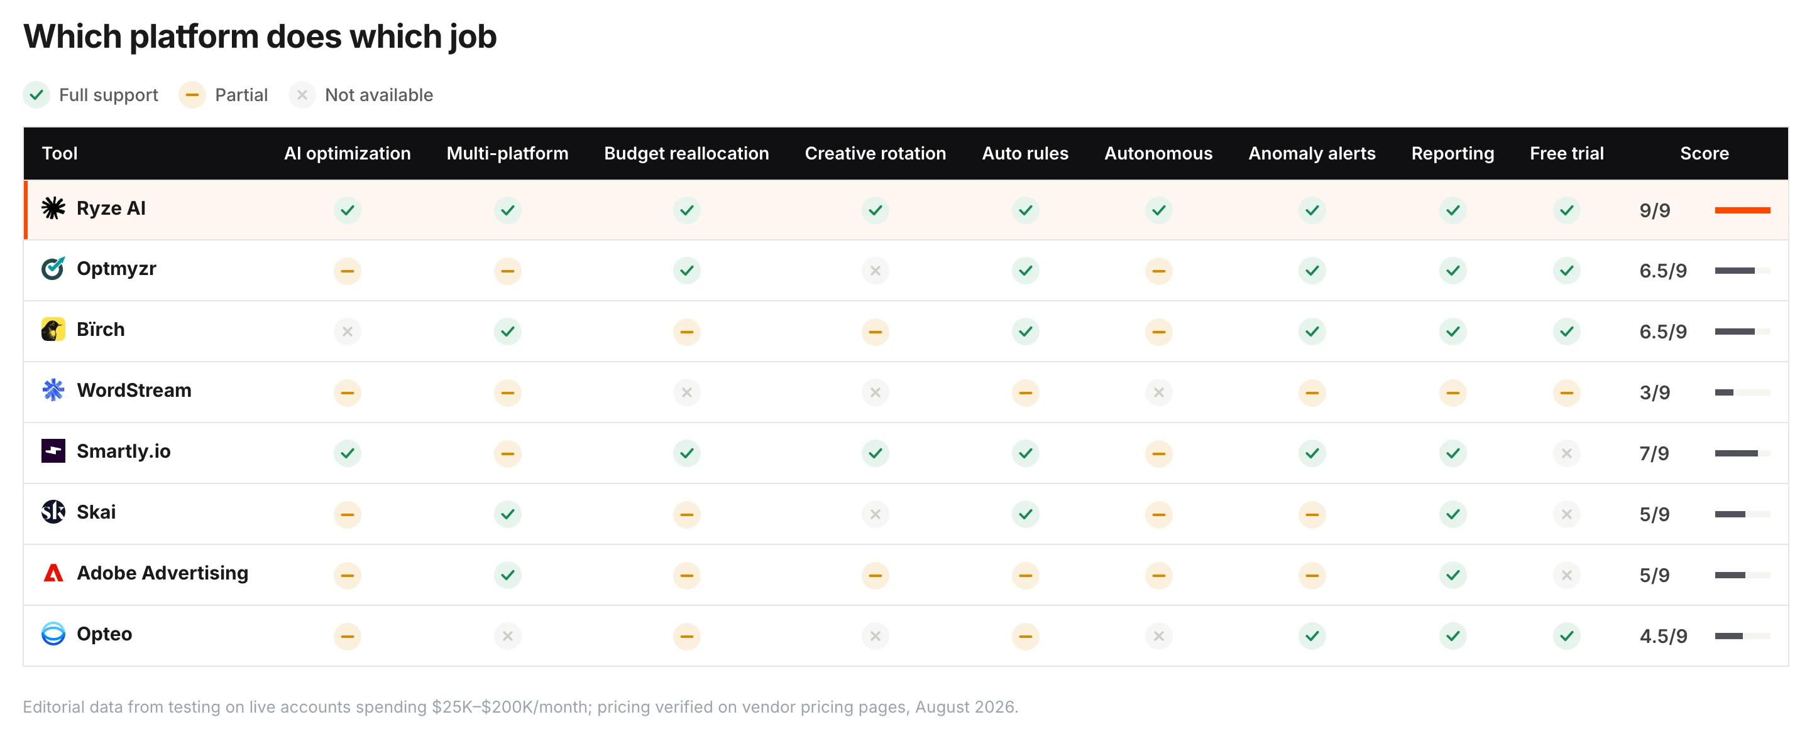Click Birch's Creative rotation partial icon
The height and width of the screenshot is (739, 1812).
[875, 332]
